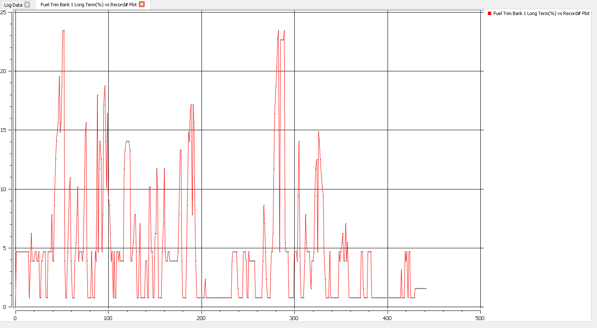Screen dimensions: 597x328
Task: Click the 300 label on the x-axis
Action: click(x=294, y=318)
